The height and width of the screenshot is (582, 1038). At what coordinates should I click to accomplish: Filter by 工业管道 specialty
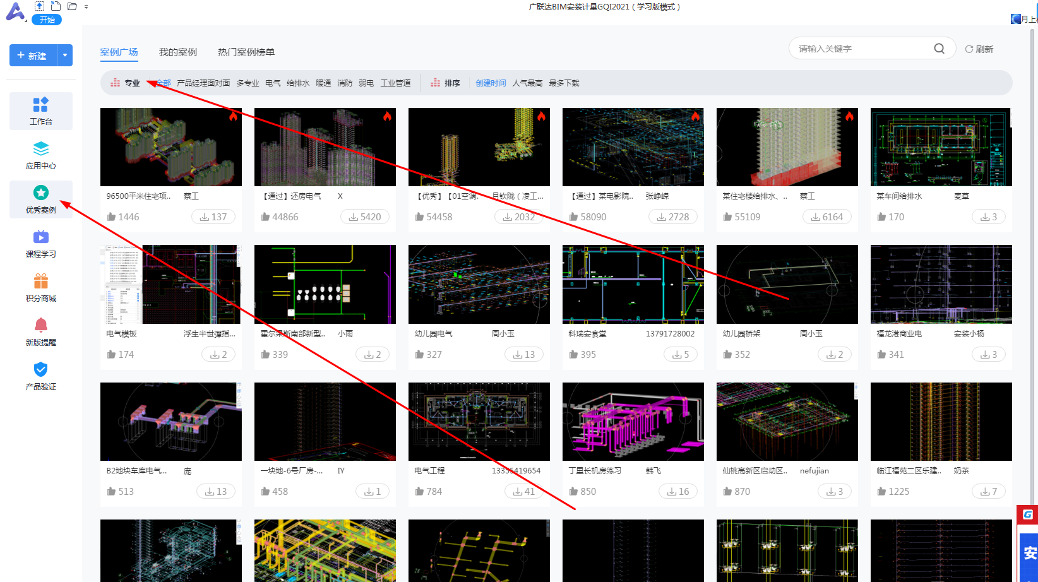(395, 83)
